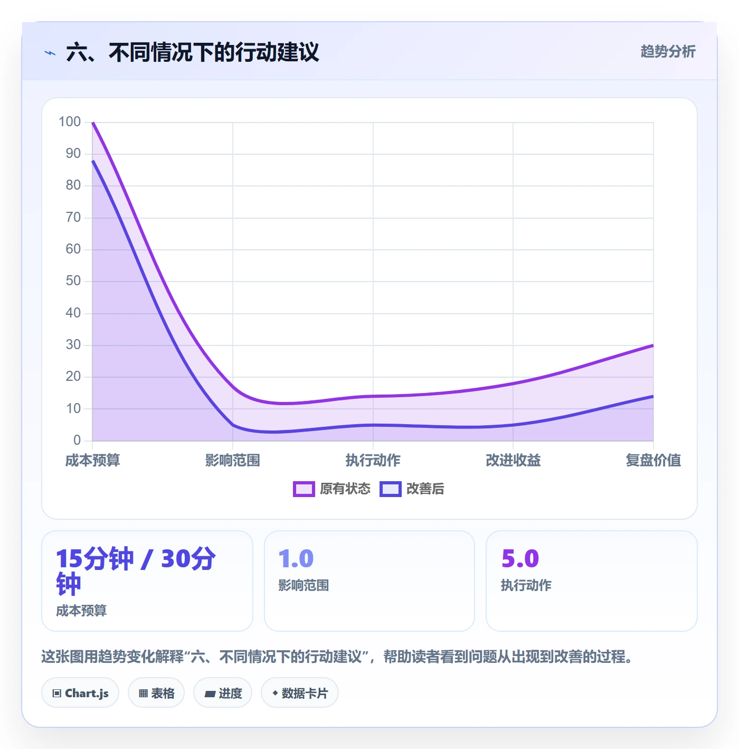This screenshot has width=739, height=749.
Task: Click the 成本预021 card caption label
Action: [x=81, y=611]
